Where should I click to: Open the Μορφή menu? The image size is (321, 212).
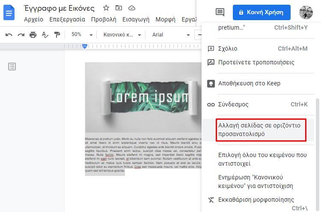click(x=165, y=19)
